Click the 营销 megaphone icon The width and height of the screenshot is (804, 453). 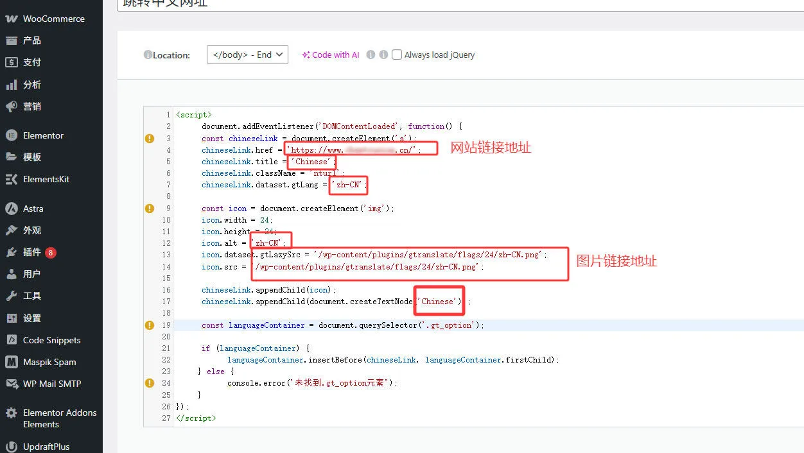pyautogui.click(x=12, y=107)
